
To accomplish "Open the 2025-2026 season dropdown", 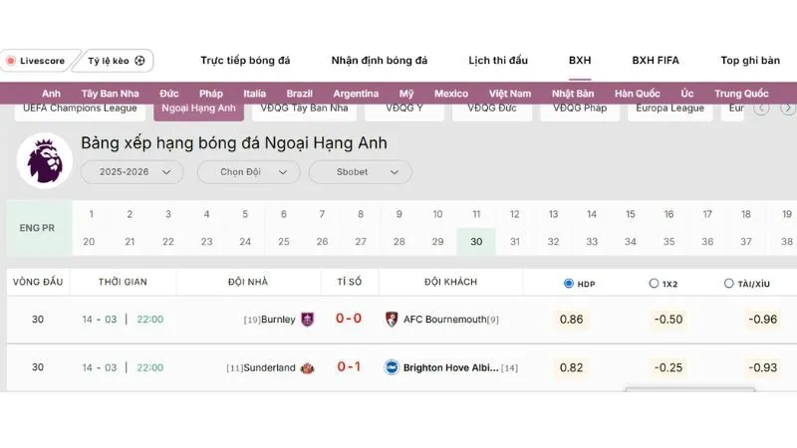I will pyautogui.click(x=133, y=172).
